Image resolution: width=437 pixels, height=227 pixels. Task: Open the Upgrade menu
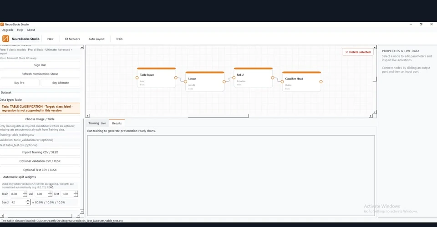7,30
